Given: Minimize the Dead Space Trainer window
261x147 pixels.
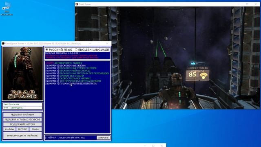Looking at the screenshot, I should 90,43.
